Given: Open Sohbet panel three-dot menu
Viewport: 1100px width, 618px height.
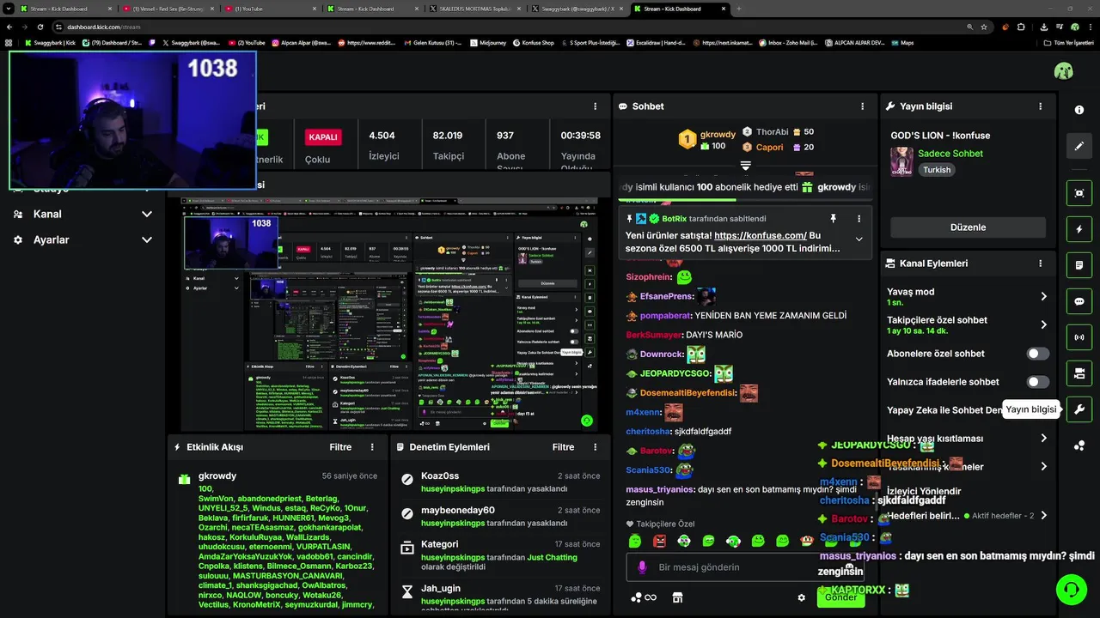Looking at the screenshot, I should pyautogui.click(x=862, y=106).
